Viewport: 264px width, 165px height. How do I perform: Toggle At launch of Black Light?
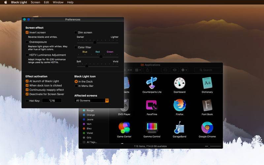[27, 81]
